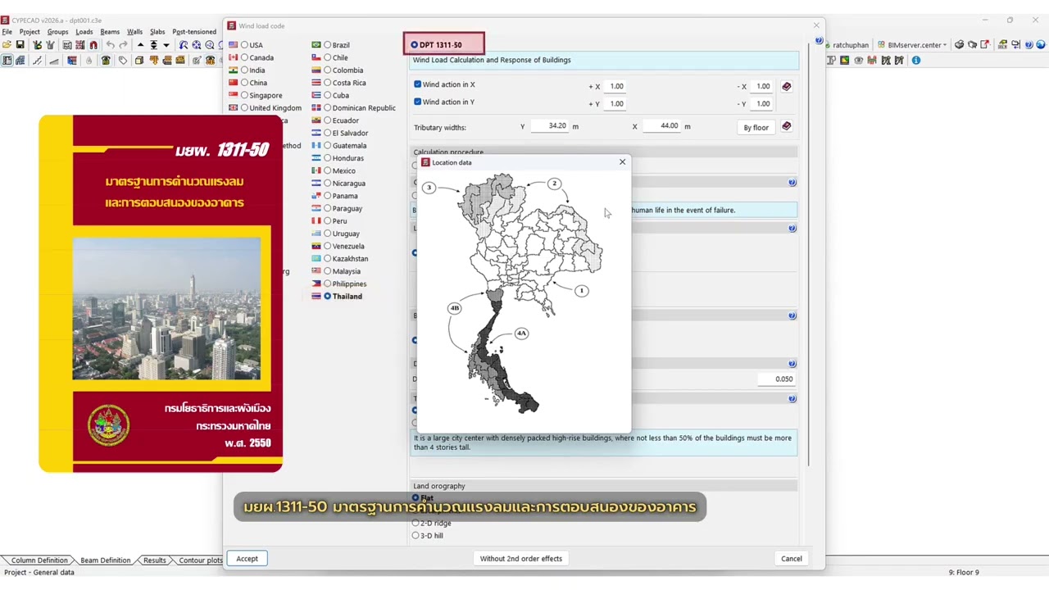Click the globe icon at toolbar right

(1042, 45)
